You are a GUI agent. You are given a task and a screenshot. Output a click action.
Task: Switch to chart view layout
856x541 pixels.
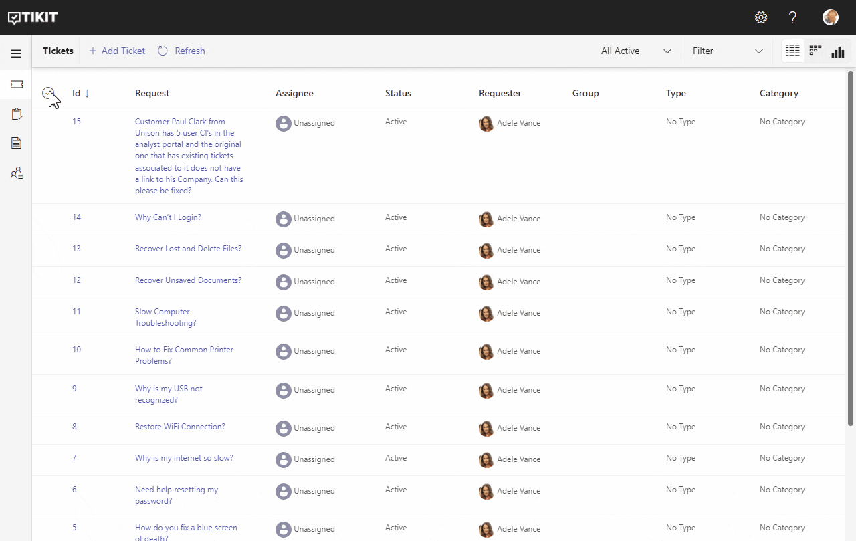point(838,51)
